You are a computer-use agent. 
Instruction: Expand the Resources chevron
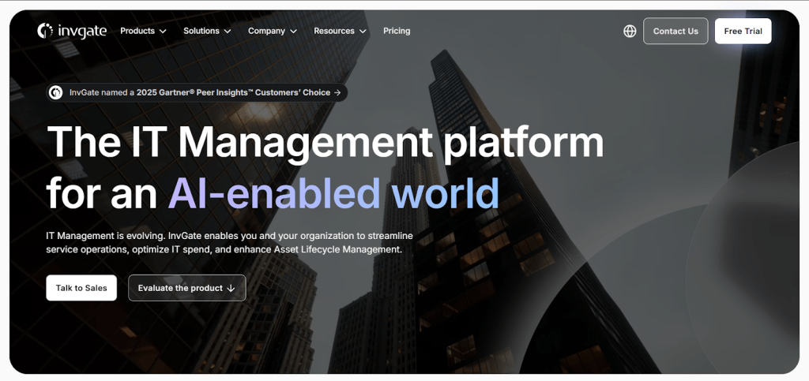pyautogui.click(x=363, y=32)
